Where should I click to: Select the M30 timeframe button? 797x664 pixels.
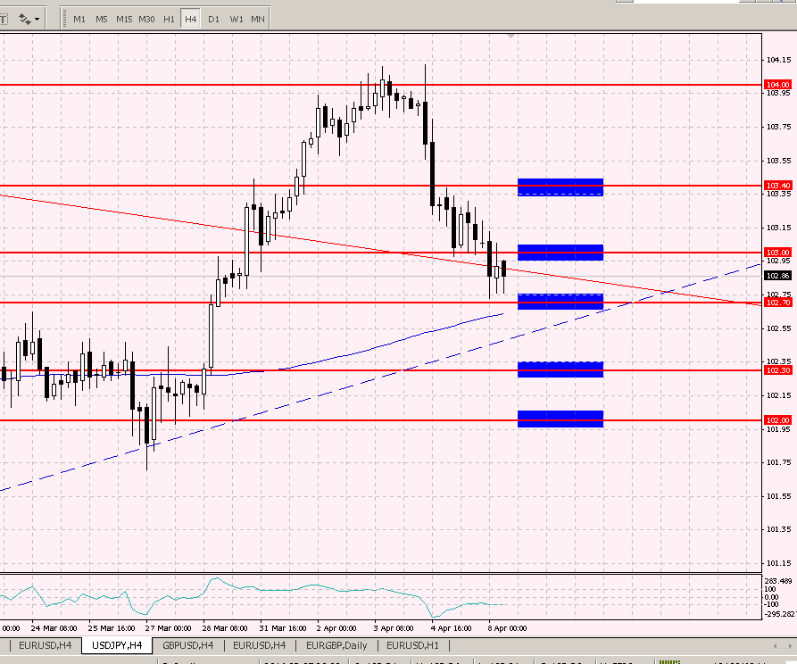pos(146,20)
